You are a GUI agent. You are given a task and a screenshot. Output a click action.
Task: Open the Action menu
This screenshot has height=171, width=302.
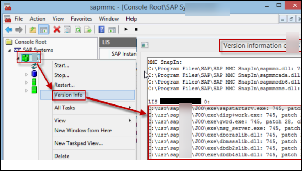37,19
